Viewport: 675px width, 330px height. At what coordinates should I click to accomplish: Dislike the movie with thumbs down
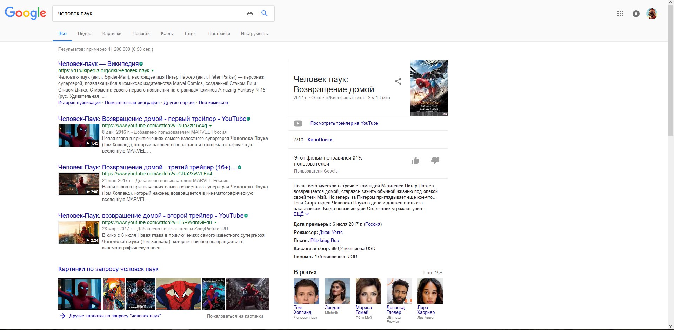coord(435,161)
